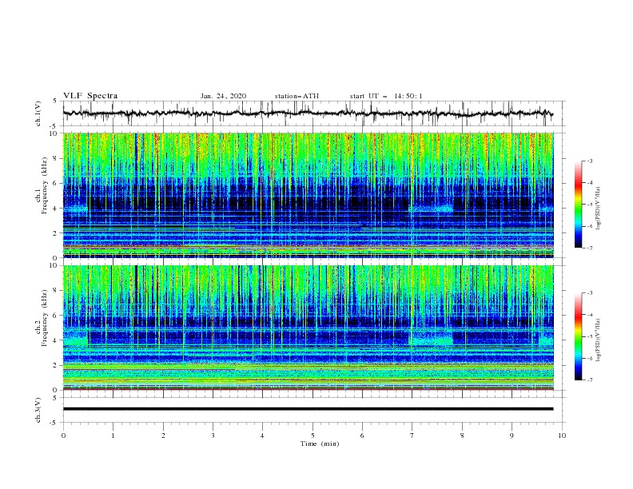
Task: Click the upper colorbar "log(PSD)(V²/Hz)" label
Action: pos(598,209)
